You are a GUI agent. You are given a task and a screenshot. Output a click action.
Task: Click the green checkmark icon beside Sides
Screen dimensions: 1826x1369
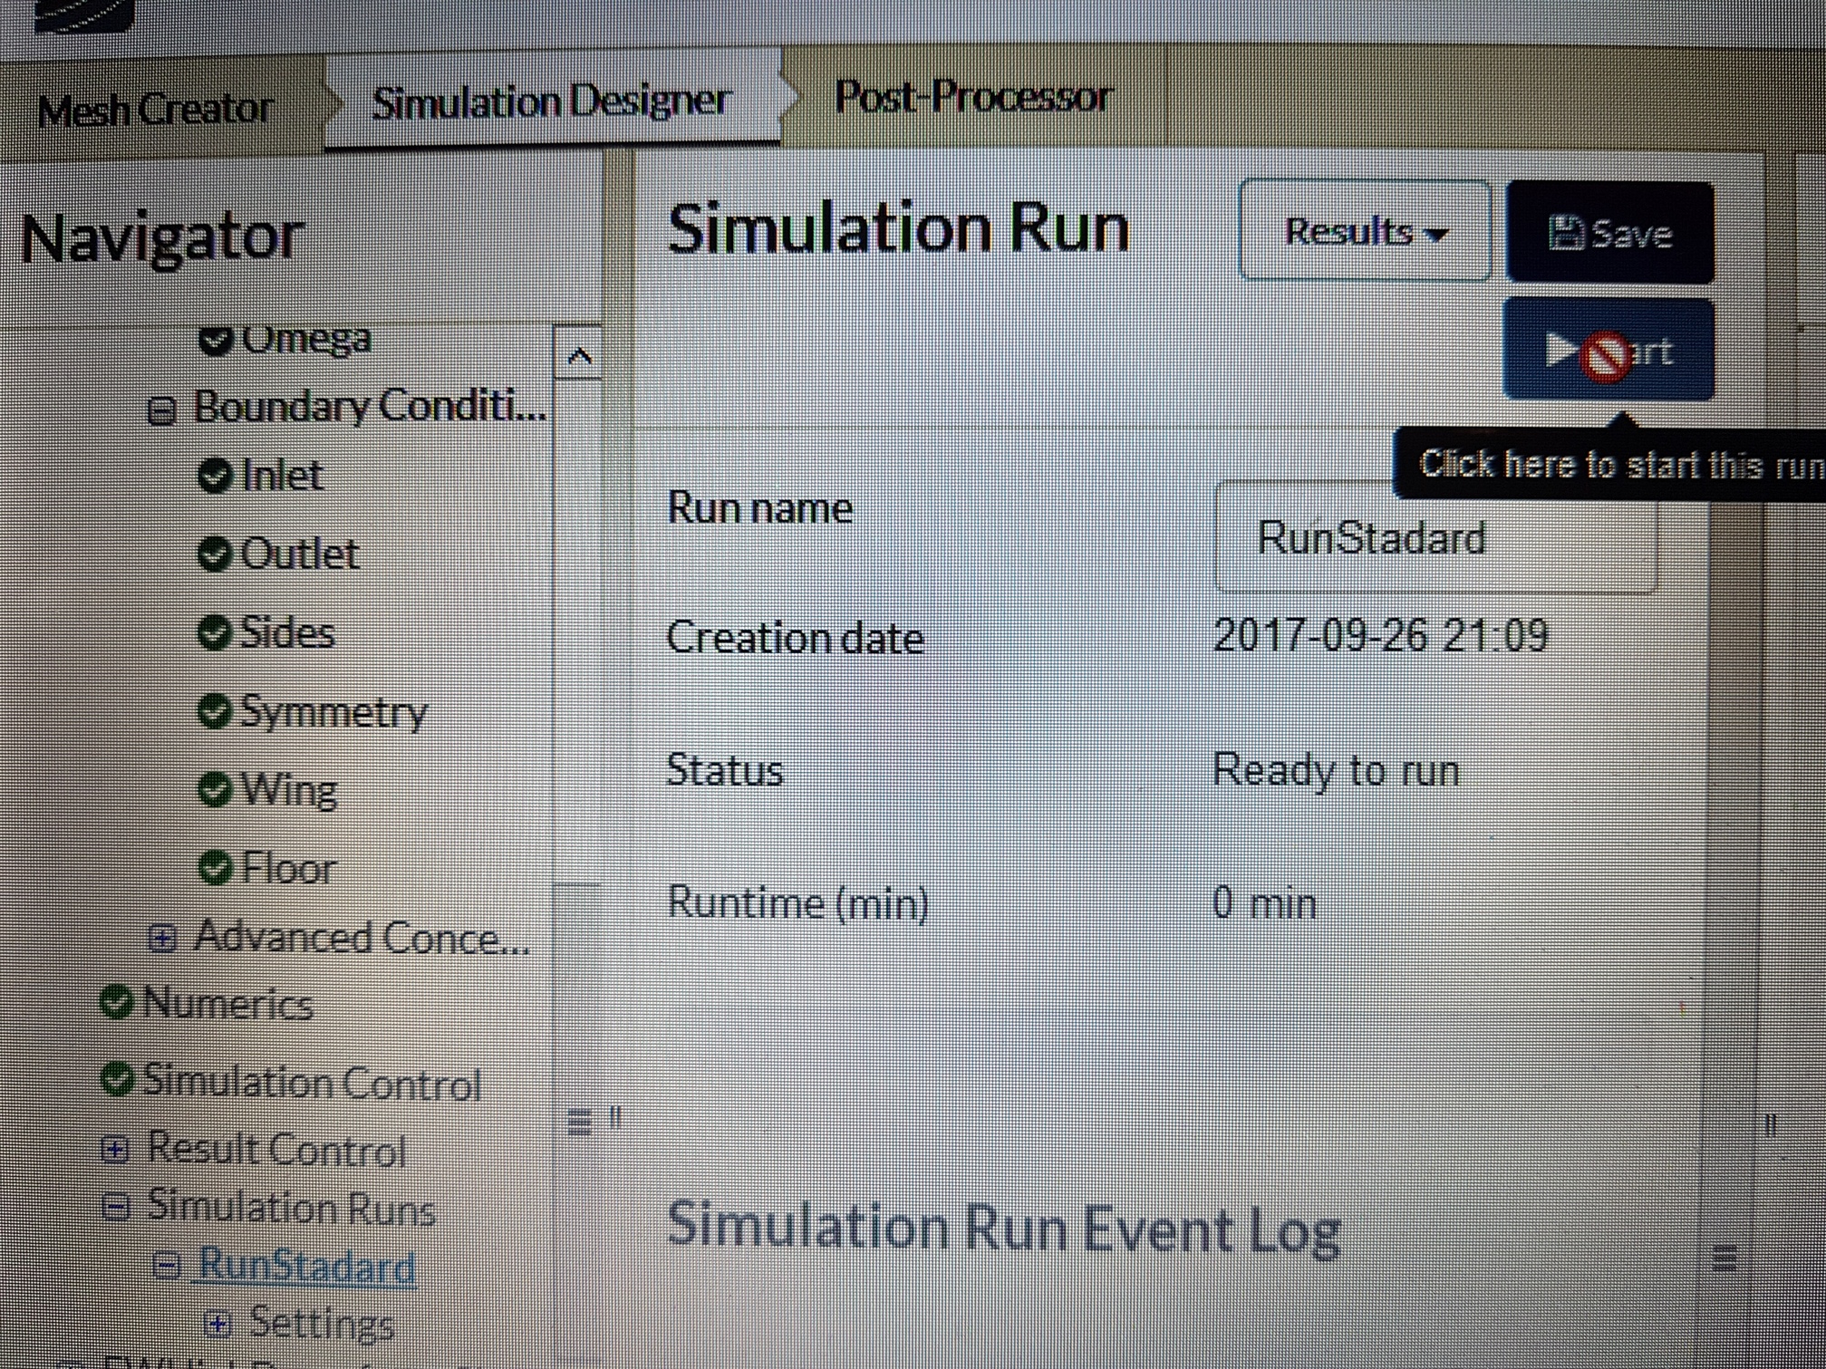215,632
